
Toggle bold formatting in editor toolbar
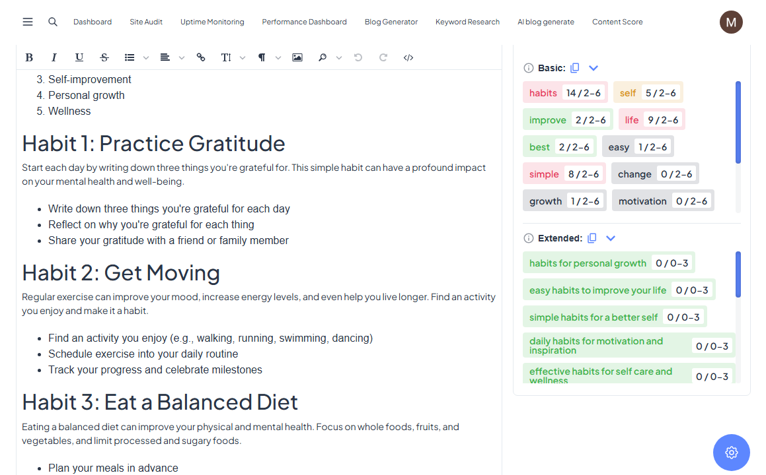click(x=29, y=57)
